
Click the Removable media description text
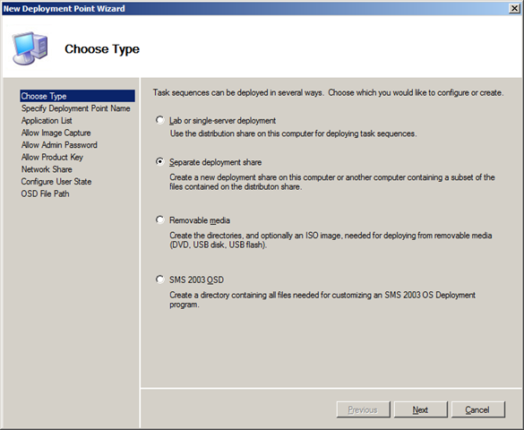click(331, 240)
